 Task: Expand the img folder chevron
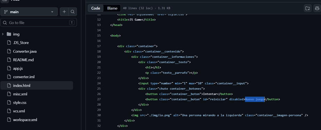pos(3,34)
